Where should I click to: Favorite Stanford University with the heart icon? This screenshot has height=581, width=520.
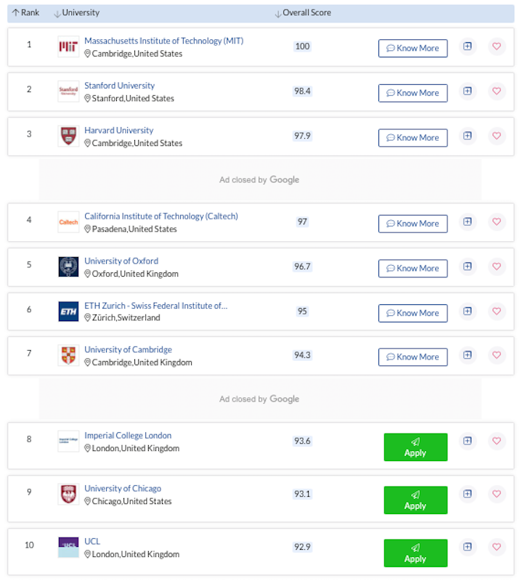coord(497,92)
